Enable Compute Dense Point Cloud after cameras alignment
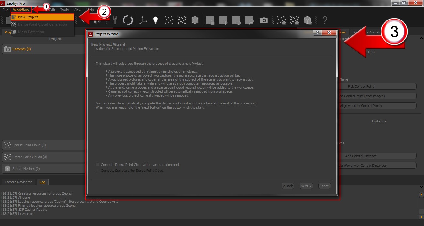Screen dimensions: 424x226 [98, 165]
